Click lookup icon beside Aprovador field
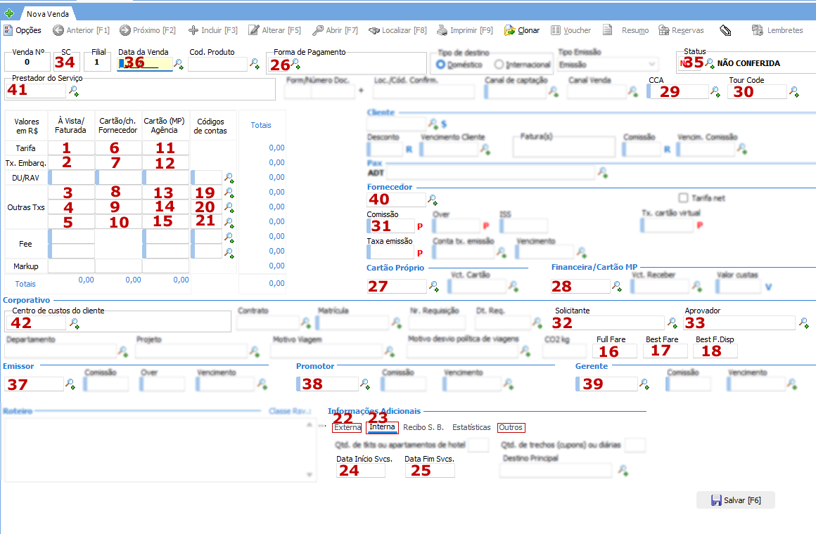816x534 pixels. pyautogui.click(x=804, y=323)
